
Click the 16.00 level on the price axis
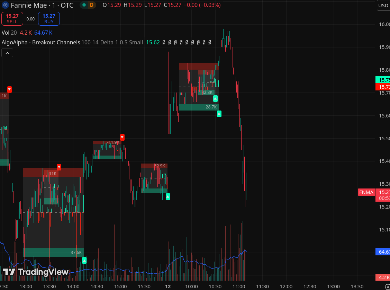384,24
